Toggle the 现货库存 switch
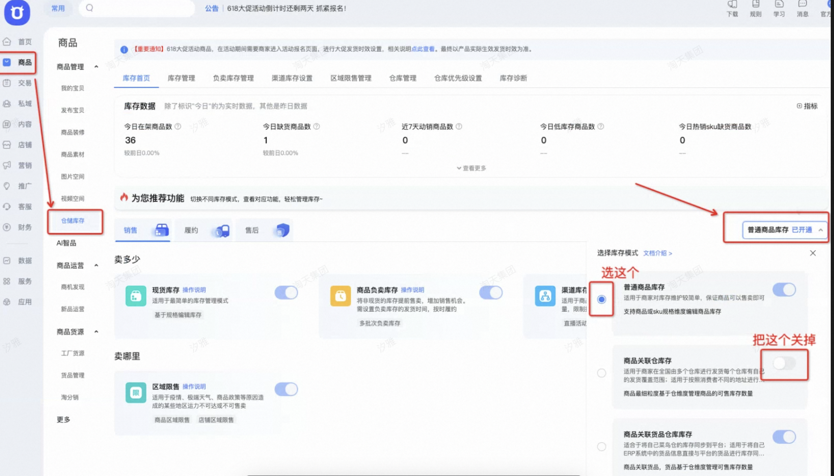Viewport: 834px width, 476px height. tap(286, 293)
